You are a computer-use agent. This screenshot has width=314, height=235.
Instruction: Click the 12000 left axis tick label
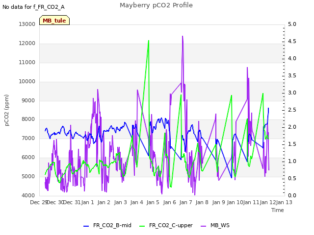point(27,44)
